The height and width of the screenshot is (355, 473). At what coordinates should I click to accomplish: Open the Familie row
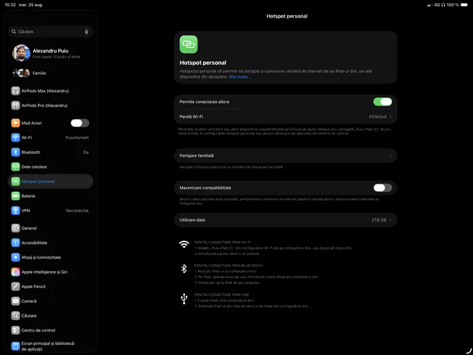(x=51, y=73)
